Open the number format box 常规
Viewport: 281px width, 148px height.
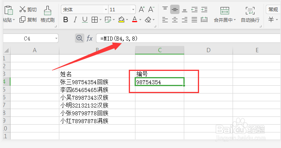tap(273, 9)
